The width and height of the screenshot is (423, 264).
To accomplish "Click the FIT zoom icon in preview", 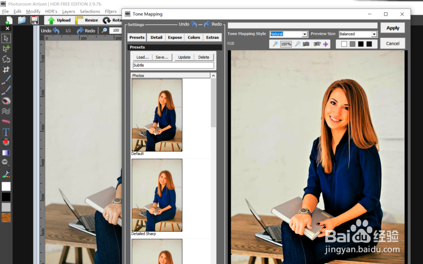I will (x=317, y=44).
